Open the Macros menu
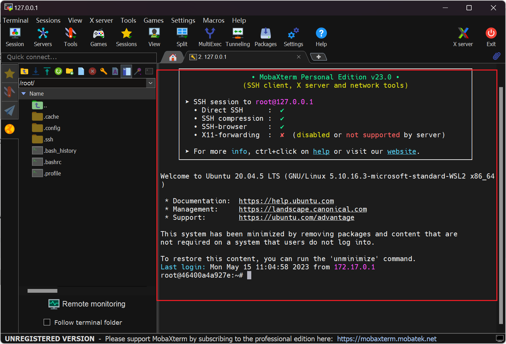Screen dimensions: 506x344 coord(213,20)
